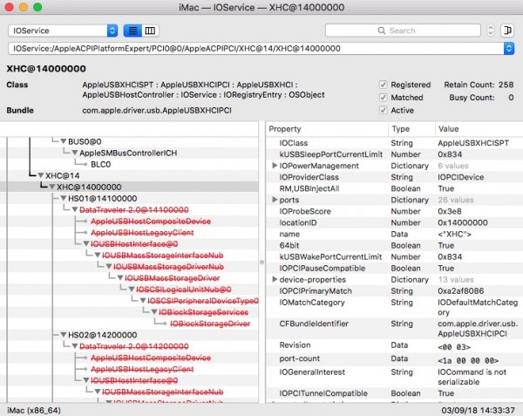Image resolution: width=523 pixels, height=416 pixels.
Task: Collapse the AppleSMBusControllerICH node
Action: click(75, 153)
